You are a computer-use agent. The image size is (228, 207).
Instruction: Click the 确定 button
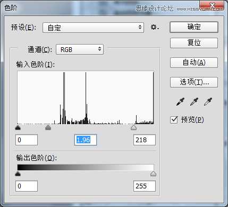tap(194, 27)
